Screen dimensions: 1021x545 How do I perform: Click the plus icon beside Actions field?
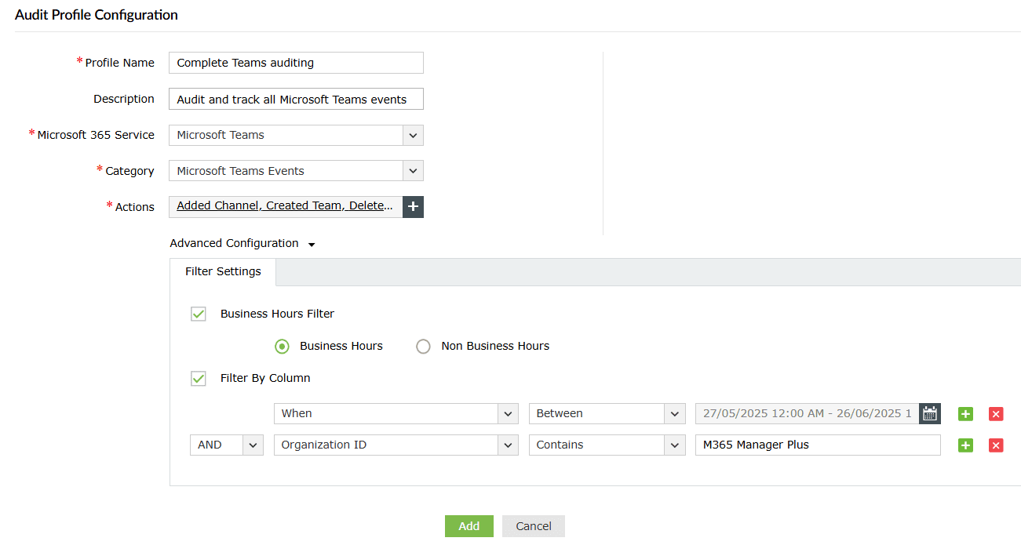(413, 206)
